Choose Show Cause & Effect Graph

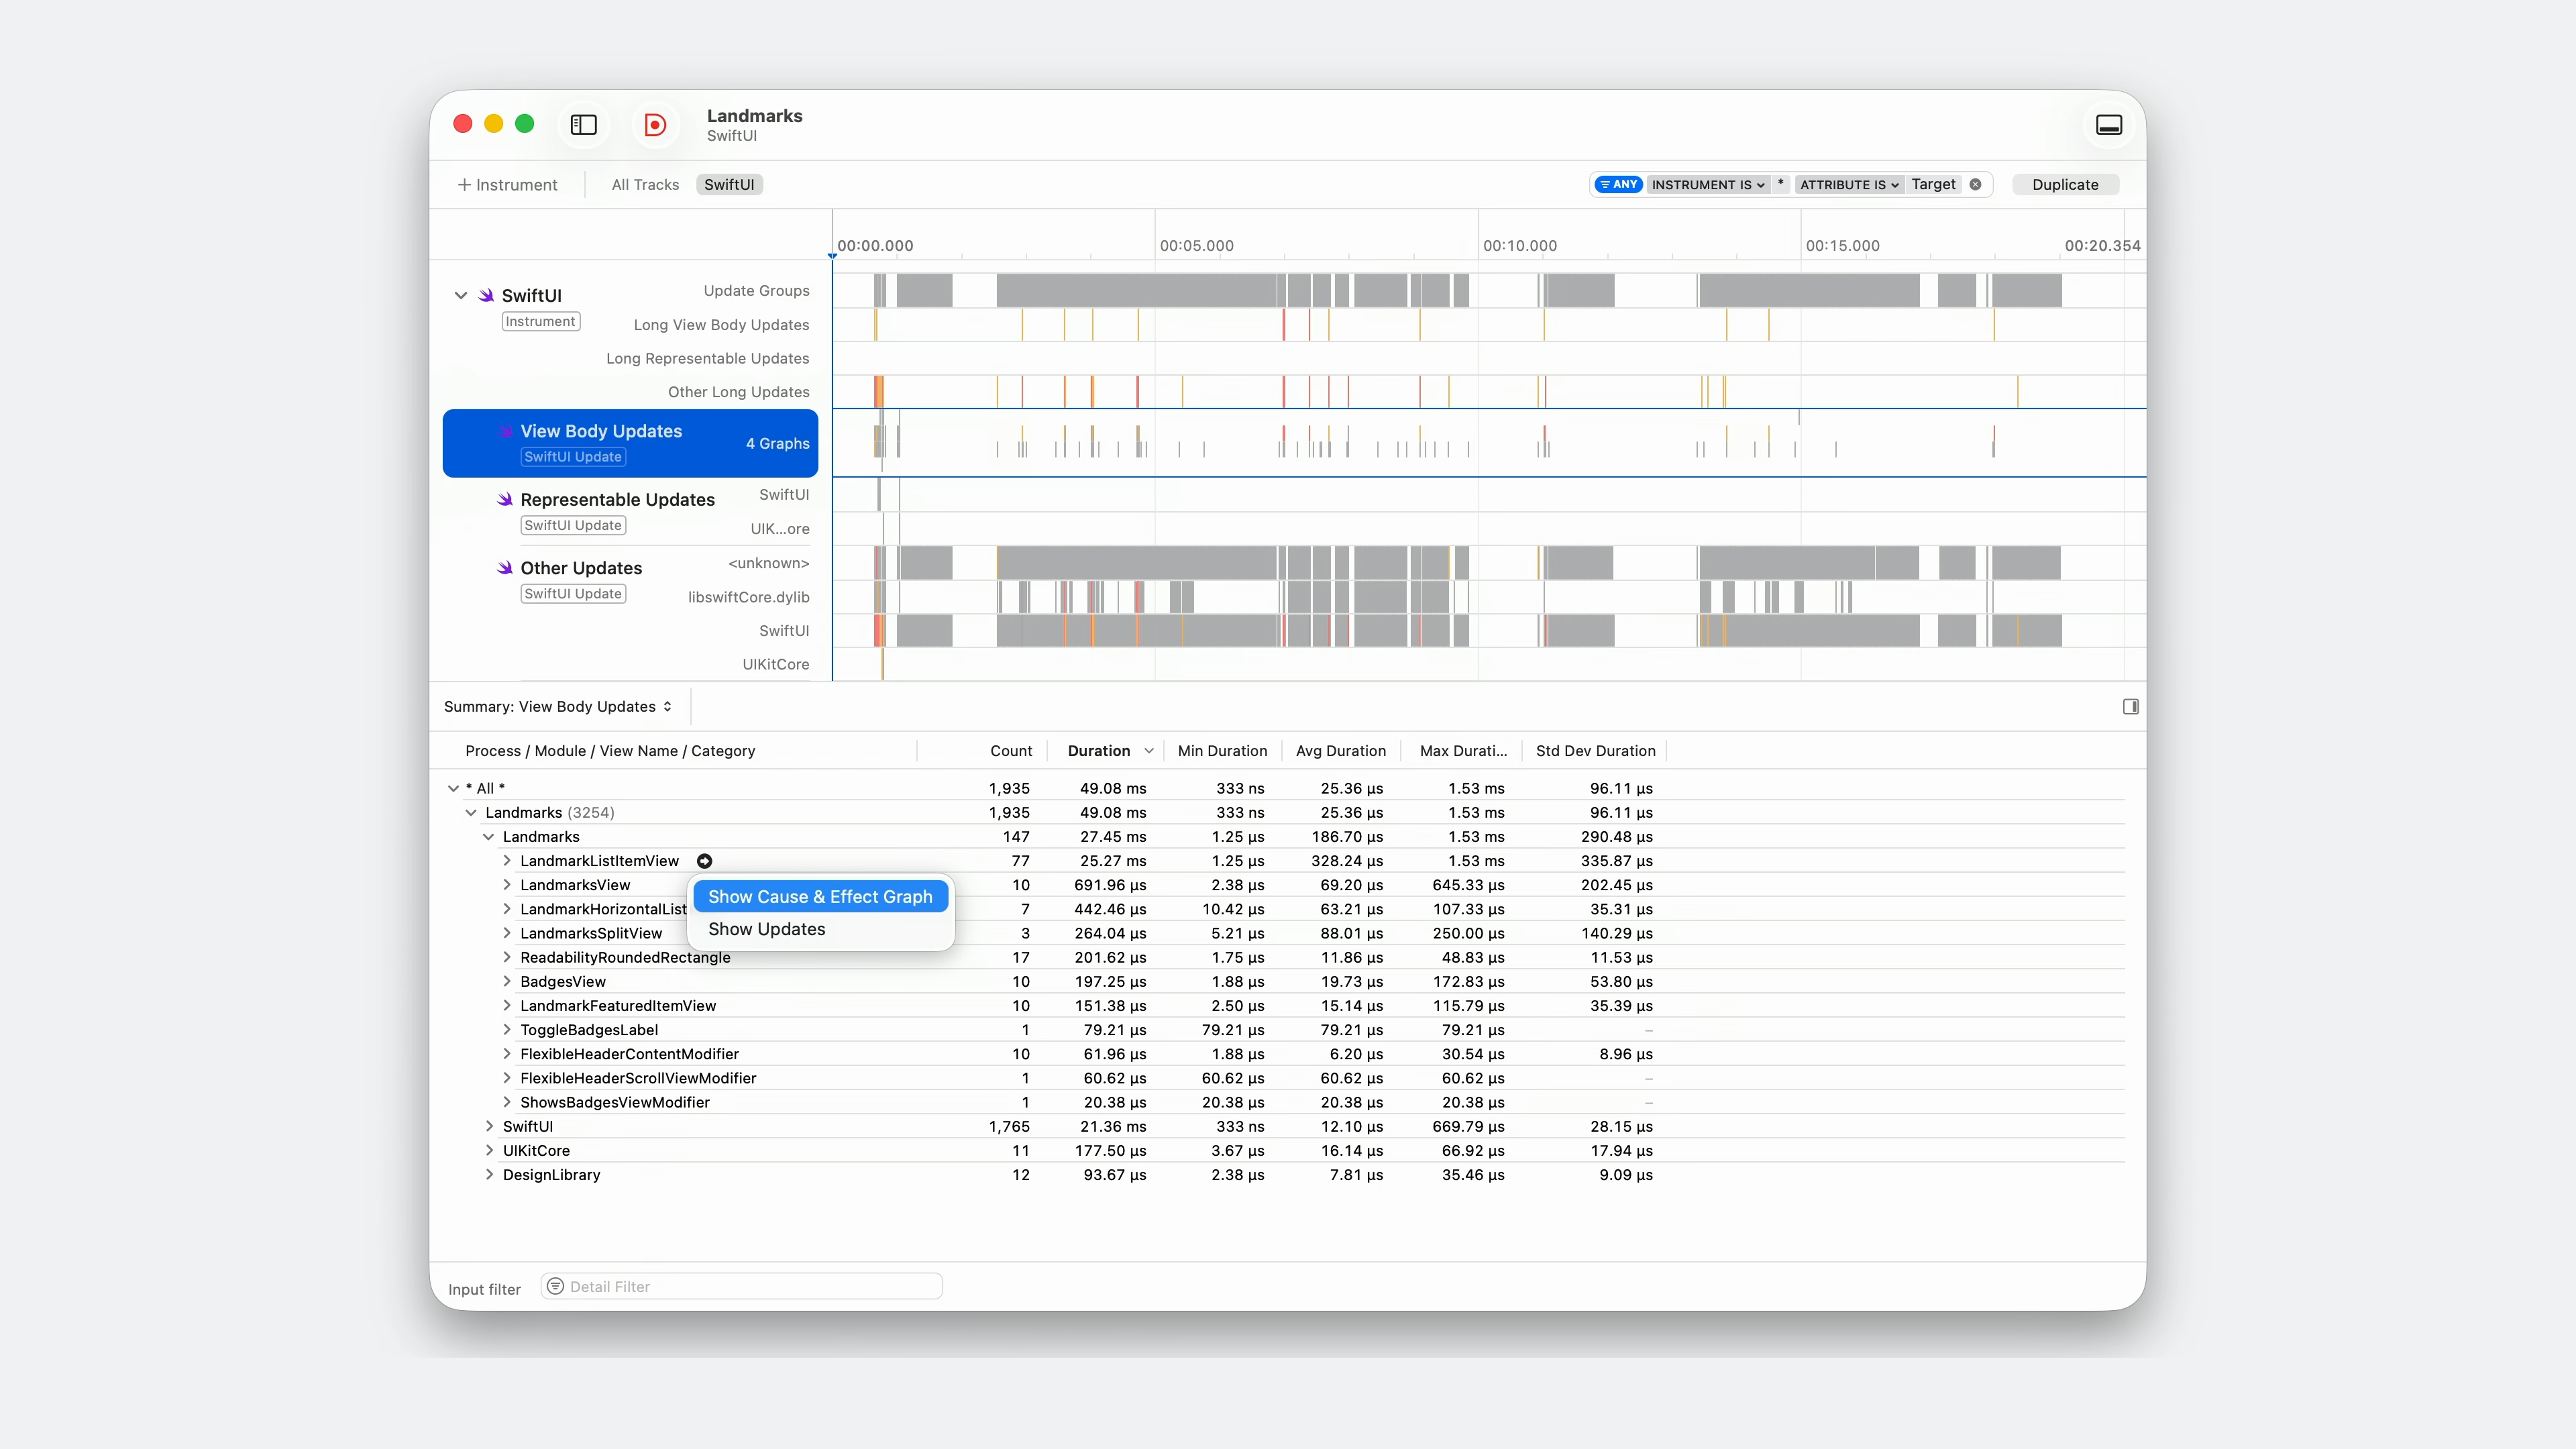click(820, 897)
